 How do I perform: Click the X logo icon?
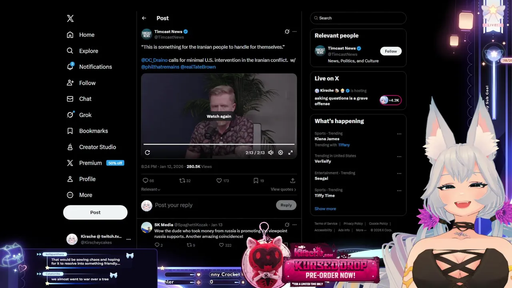pos(70,18)
